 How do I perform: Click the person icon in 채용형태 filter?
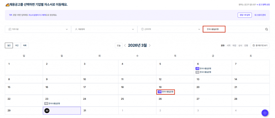(x=76, y=29)
